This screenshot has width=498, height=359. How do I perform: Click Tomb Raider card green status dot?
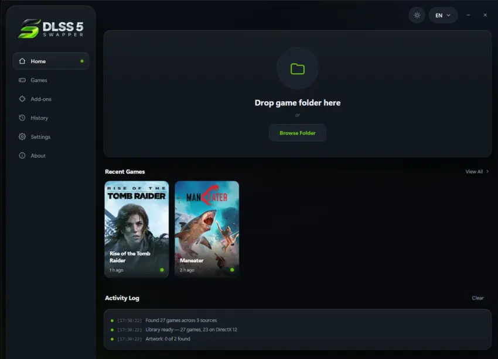click(x=162, y=270)
